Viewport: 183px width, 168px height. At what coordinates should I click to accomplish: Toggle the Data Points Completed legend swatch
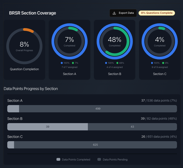tap(58, 159)
